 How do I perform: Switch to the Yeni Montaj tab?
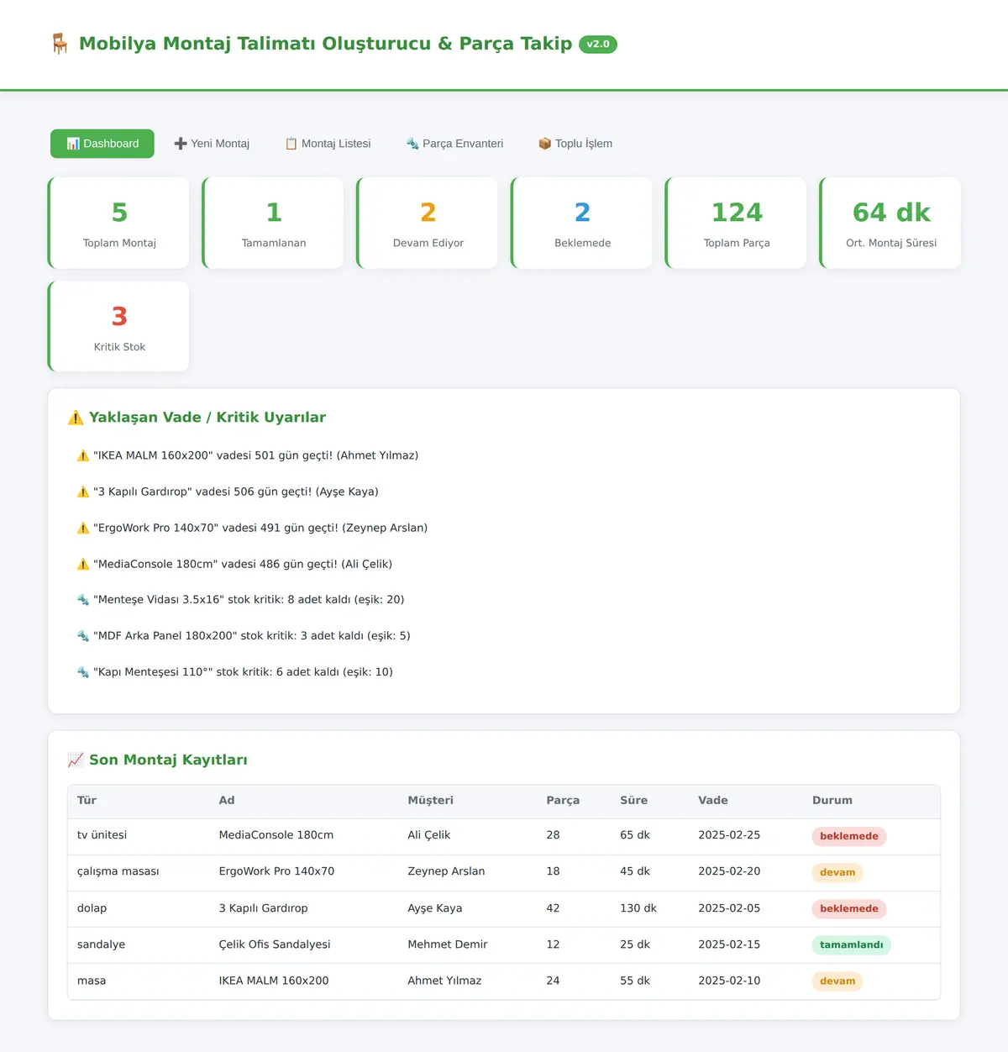coord(212,144)
